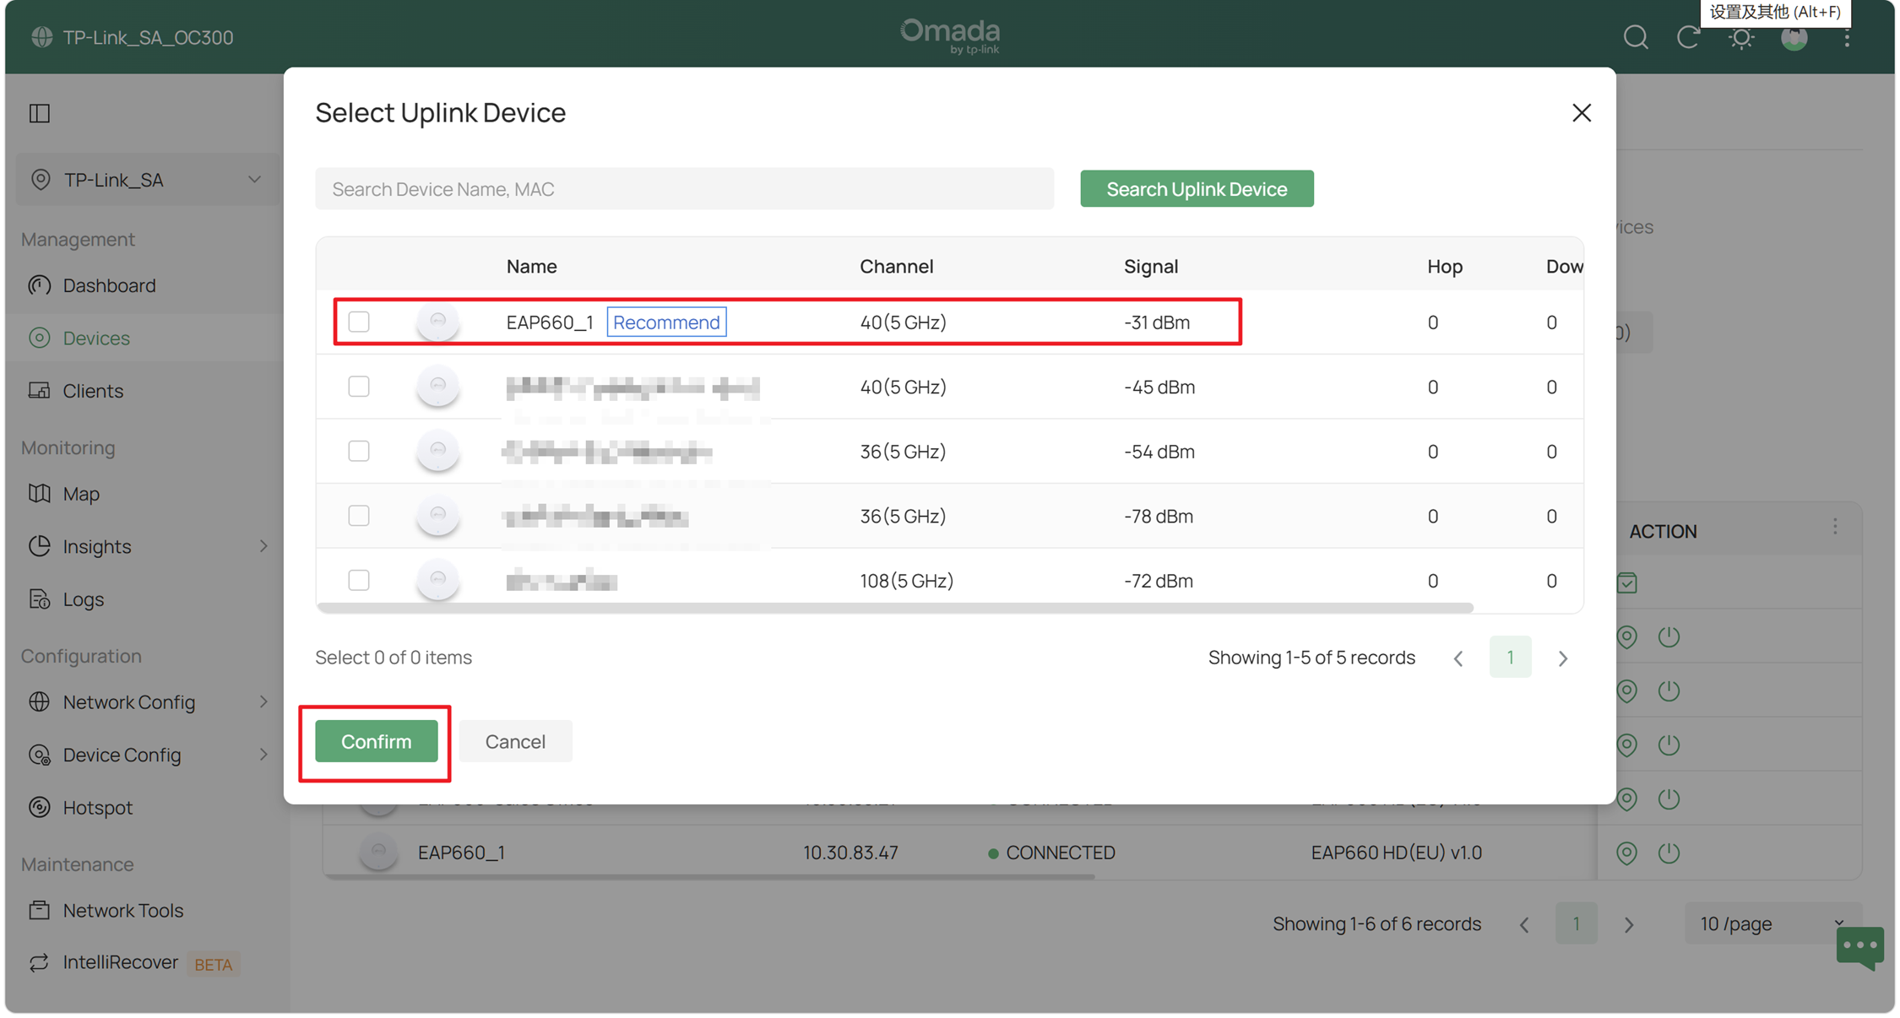Expand the Device Config submenu
This screenshot has height=1018, width=1900.
tap(263, 755)
